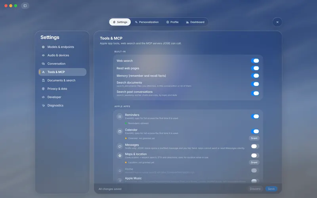317x198 pixels.
Task: Click the Apple Music note icon
Action: 120,180
